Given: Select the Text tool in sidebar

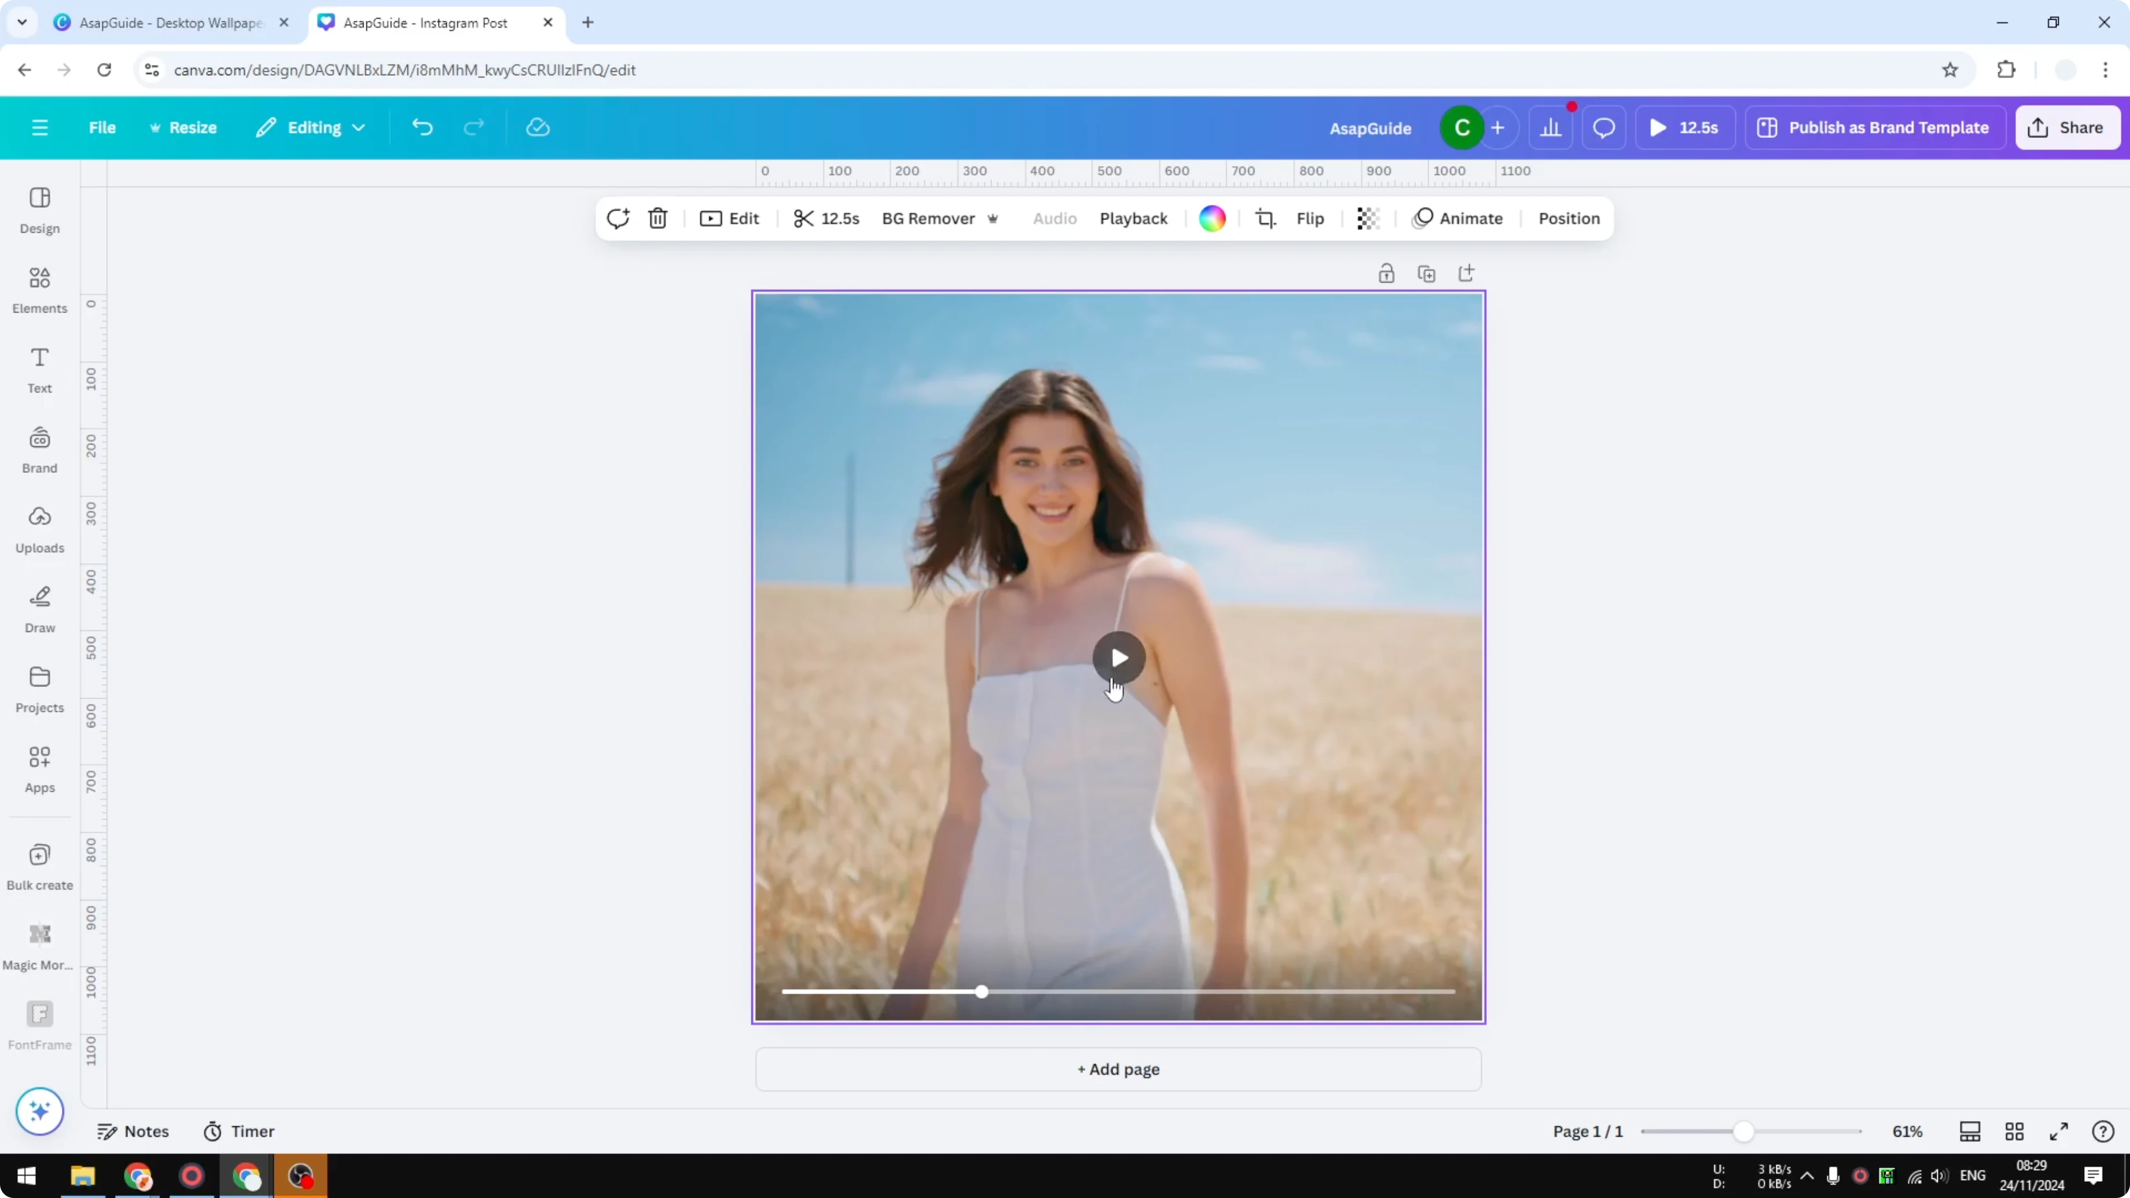Looking at the screenshot, I should pos(39,370).
